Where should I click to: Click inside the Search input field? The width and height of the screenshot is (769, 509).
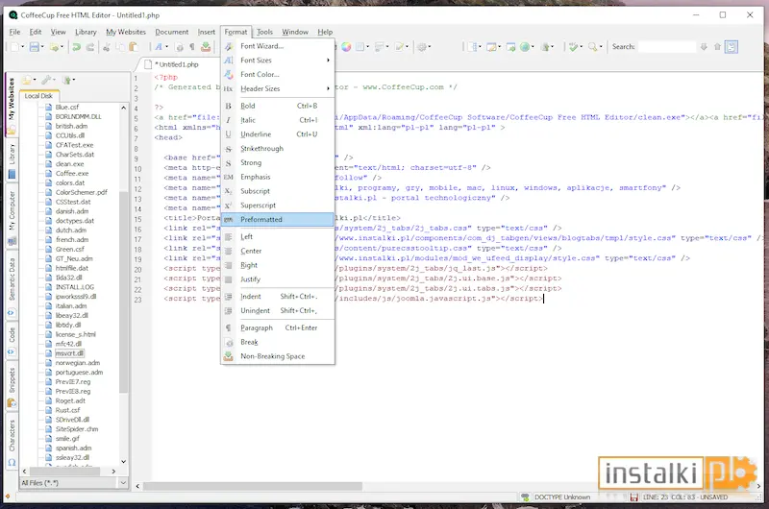coord(666,47)
